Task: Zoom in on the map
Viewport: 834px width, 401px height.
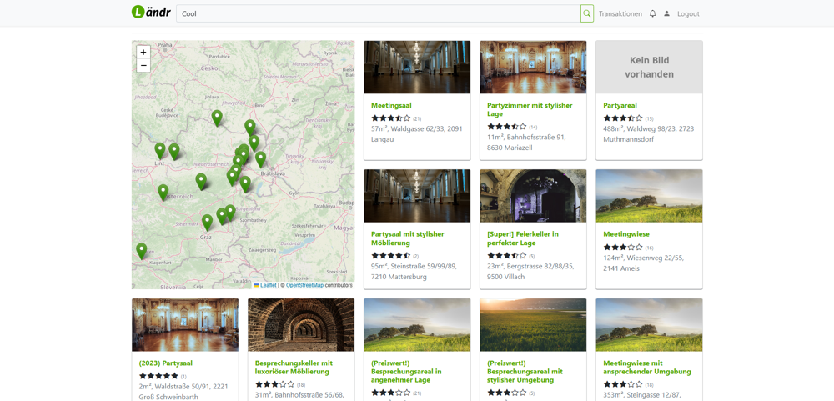Action: (x=143, y=53)
